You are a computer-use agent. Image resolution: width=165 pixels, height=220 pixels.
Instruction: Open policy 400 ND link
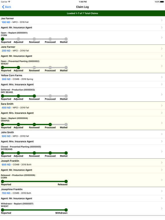tap(6, 108)
